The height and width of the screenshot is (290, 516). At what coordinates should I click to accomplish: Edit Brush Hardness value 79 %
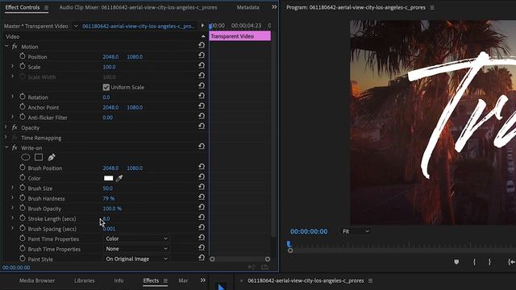point(109,198)
